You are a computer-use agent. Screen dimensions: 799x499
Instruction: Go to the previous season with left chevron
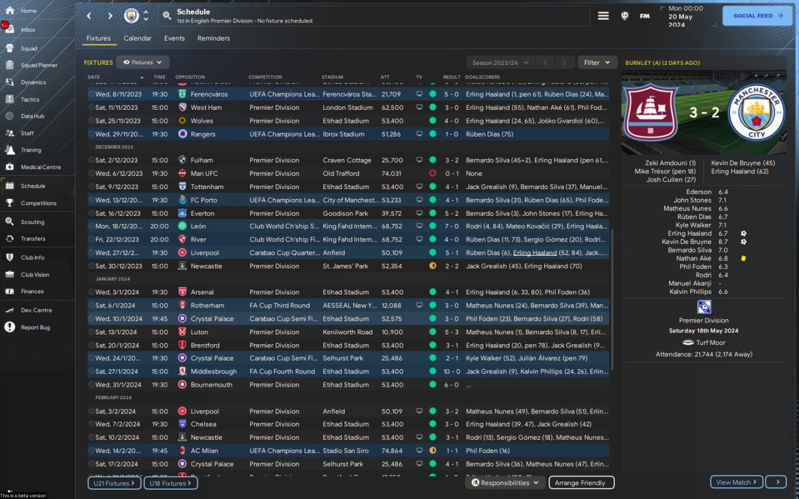(x=545, y=62)
